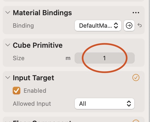150x122 pixels.
Task: Go to the bound material arrow button
Action: coord(129,25)
